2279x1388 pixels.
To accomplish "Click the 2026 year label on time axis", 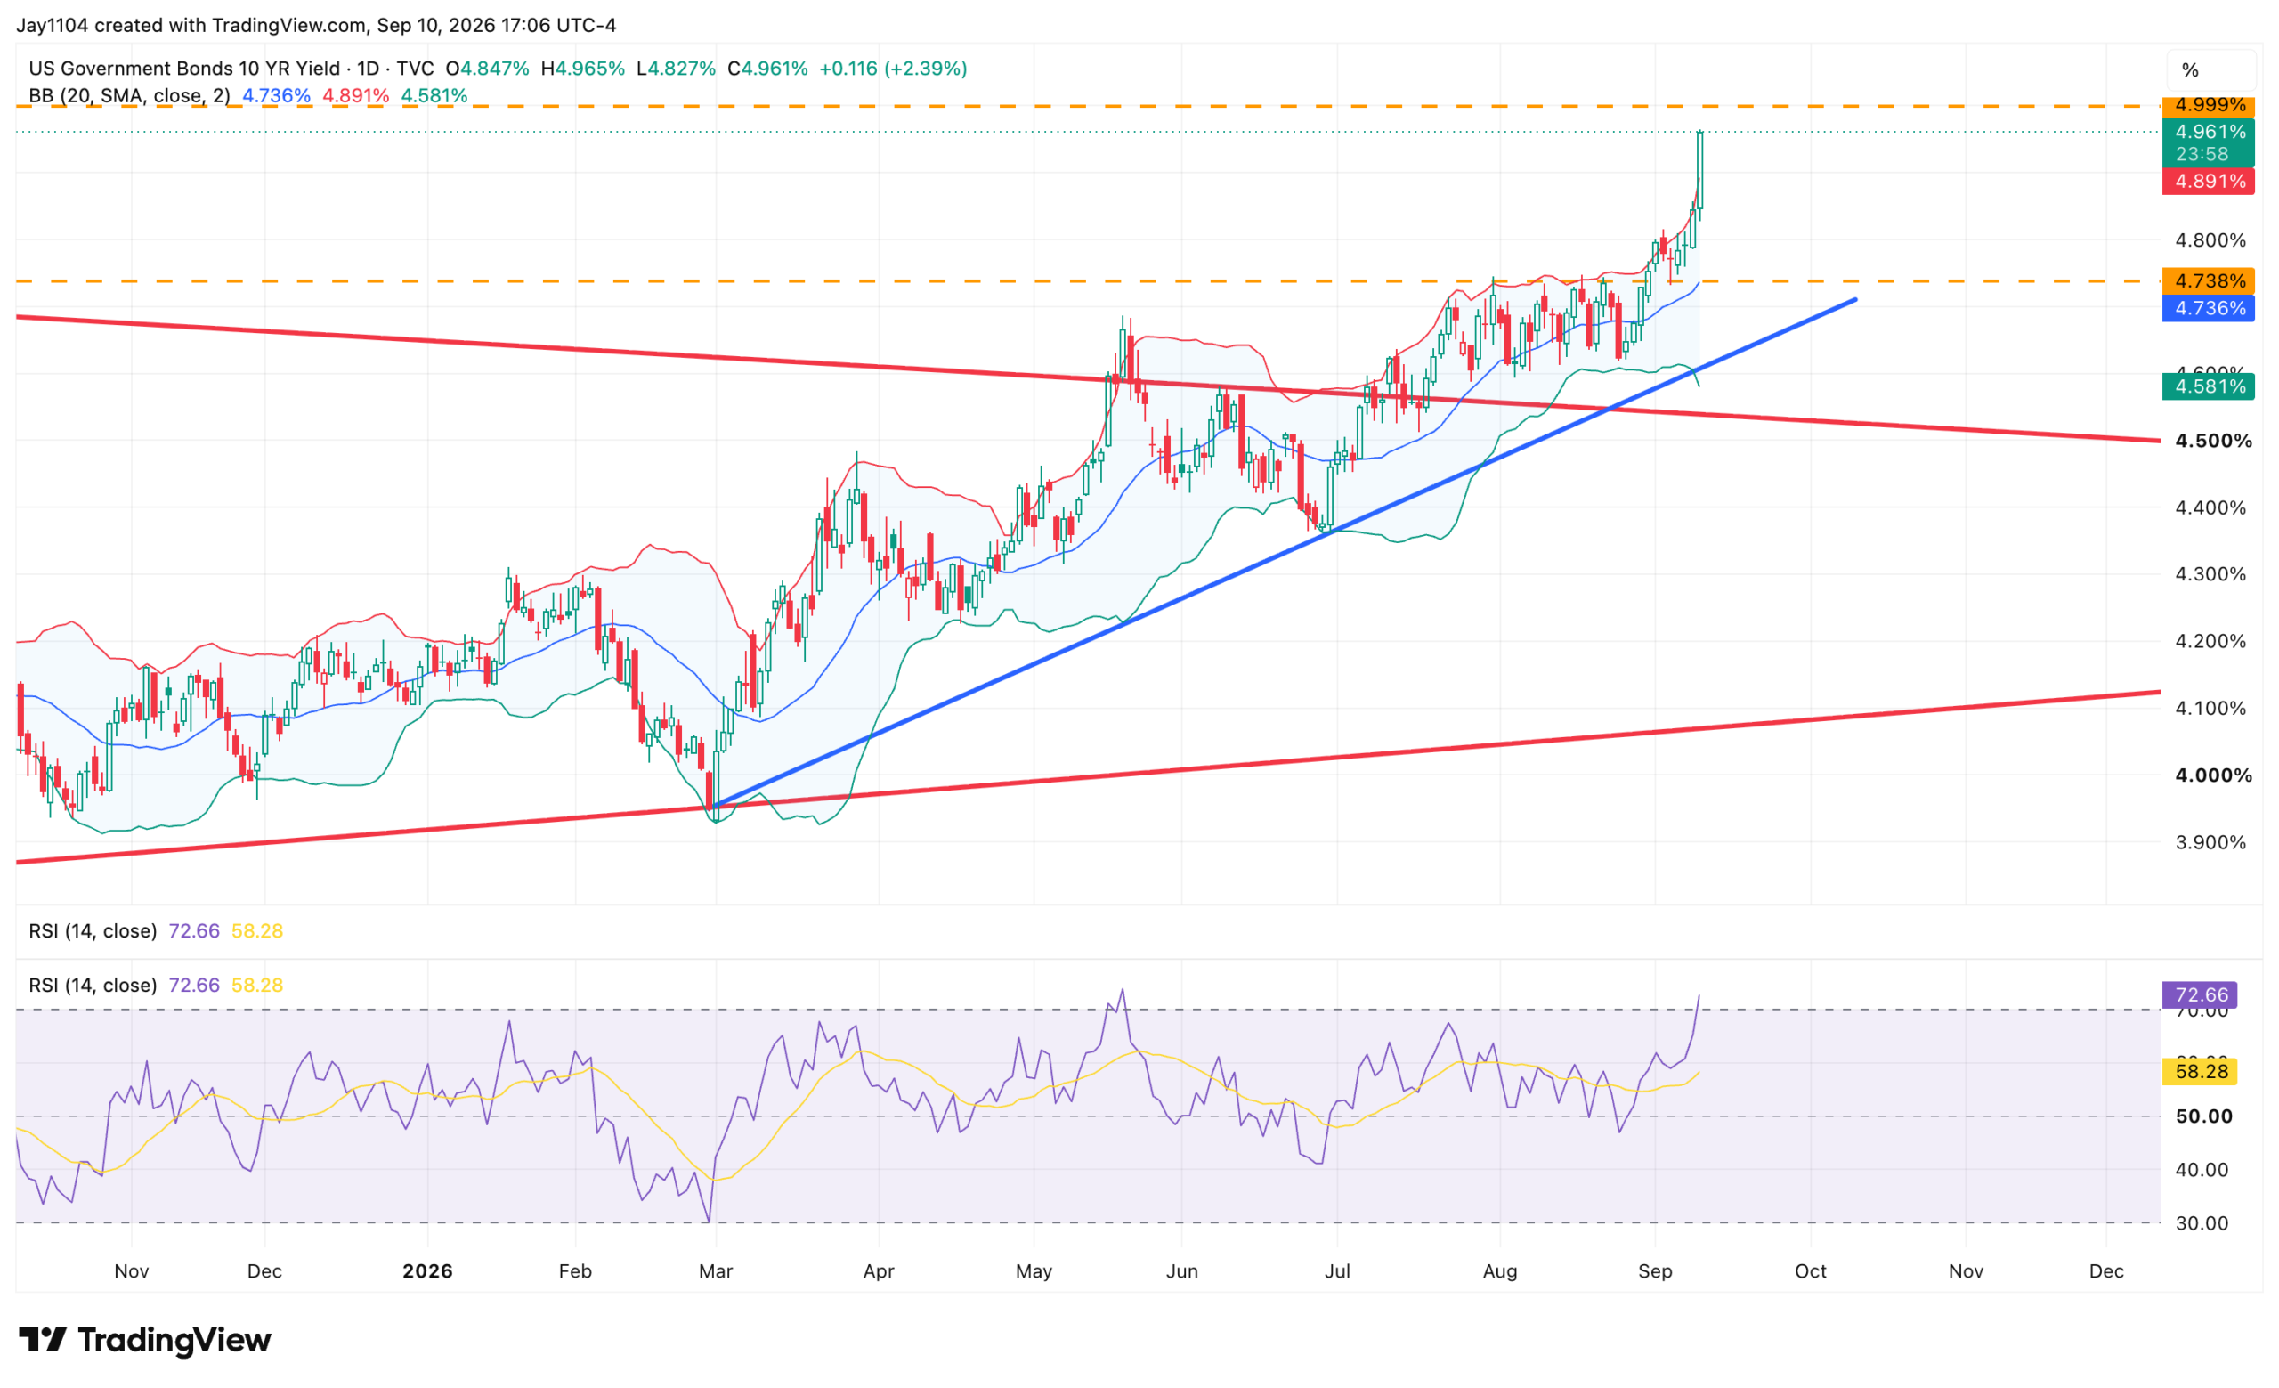I will [427, 1271].
